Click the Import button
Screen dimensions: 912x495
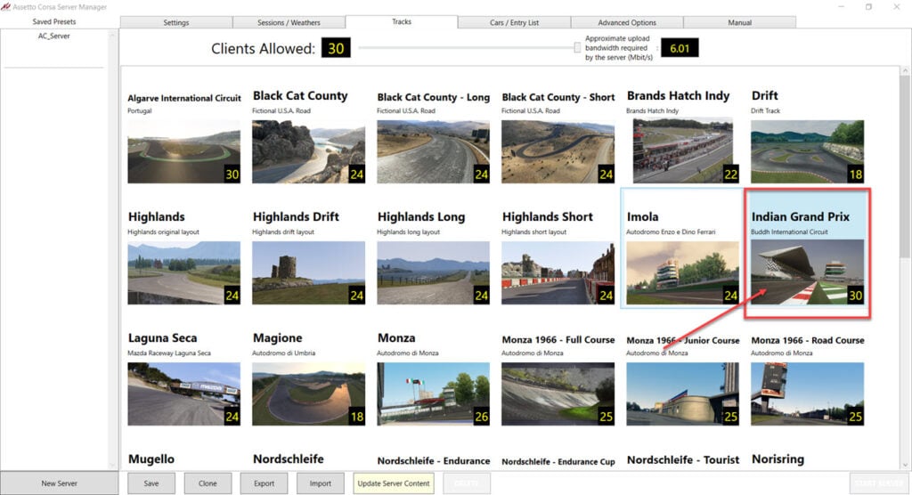click(321, 483)
